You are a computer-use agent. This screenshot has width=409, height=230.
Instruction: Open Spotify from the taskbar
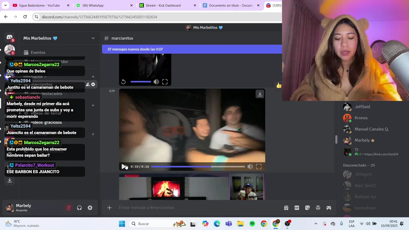click(x=252, y=224)
